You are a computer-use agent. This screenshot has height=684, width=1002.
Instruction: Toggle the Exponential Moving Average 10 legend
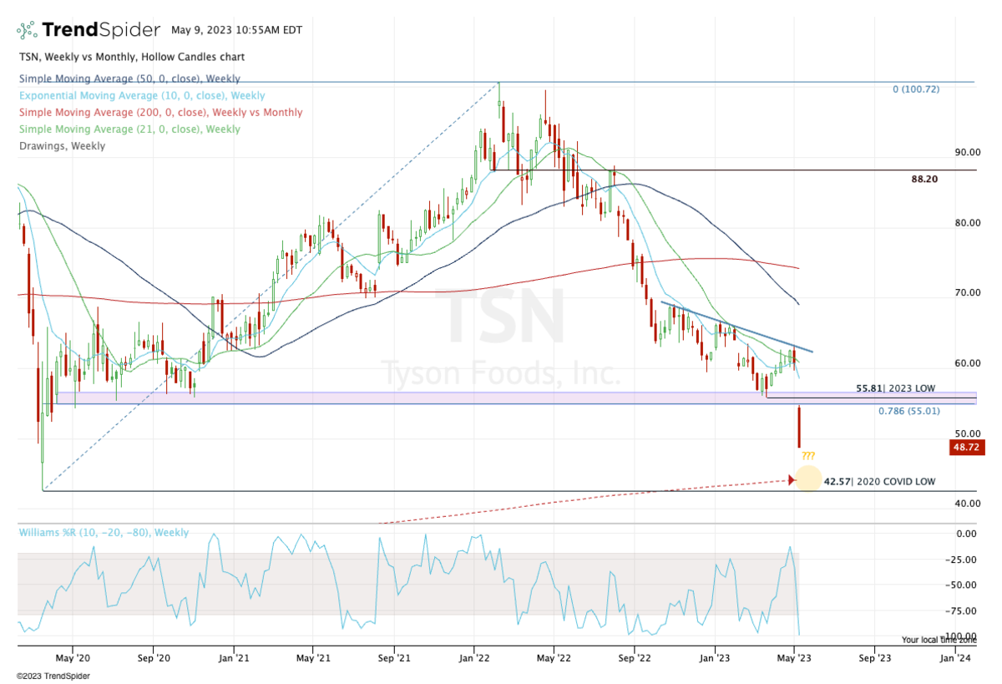tap(142, 95)
